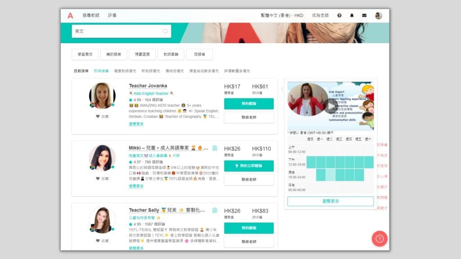Play Teacher Jovanka's intro video
Image resolution: width=461 pixels, height=259 pixels.
coord(330,106)
